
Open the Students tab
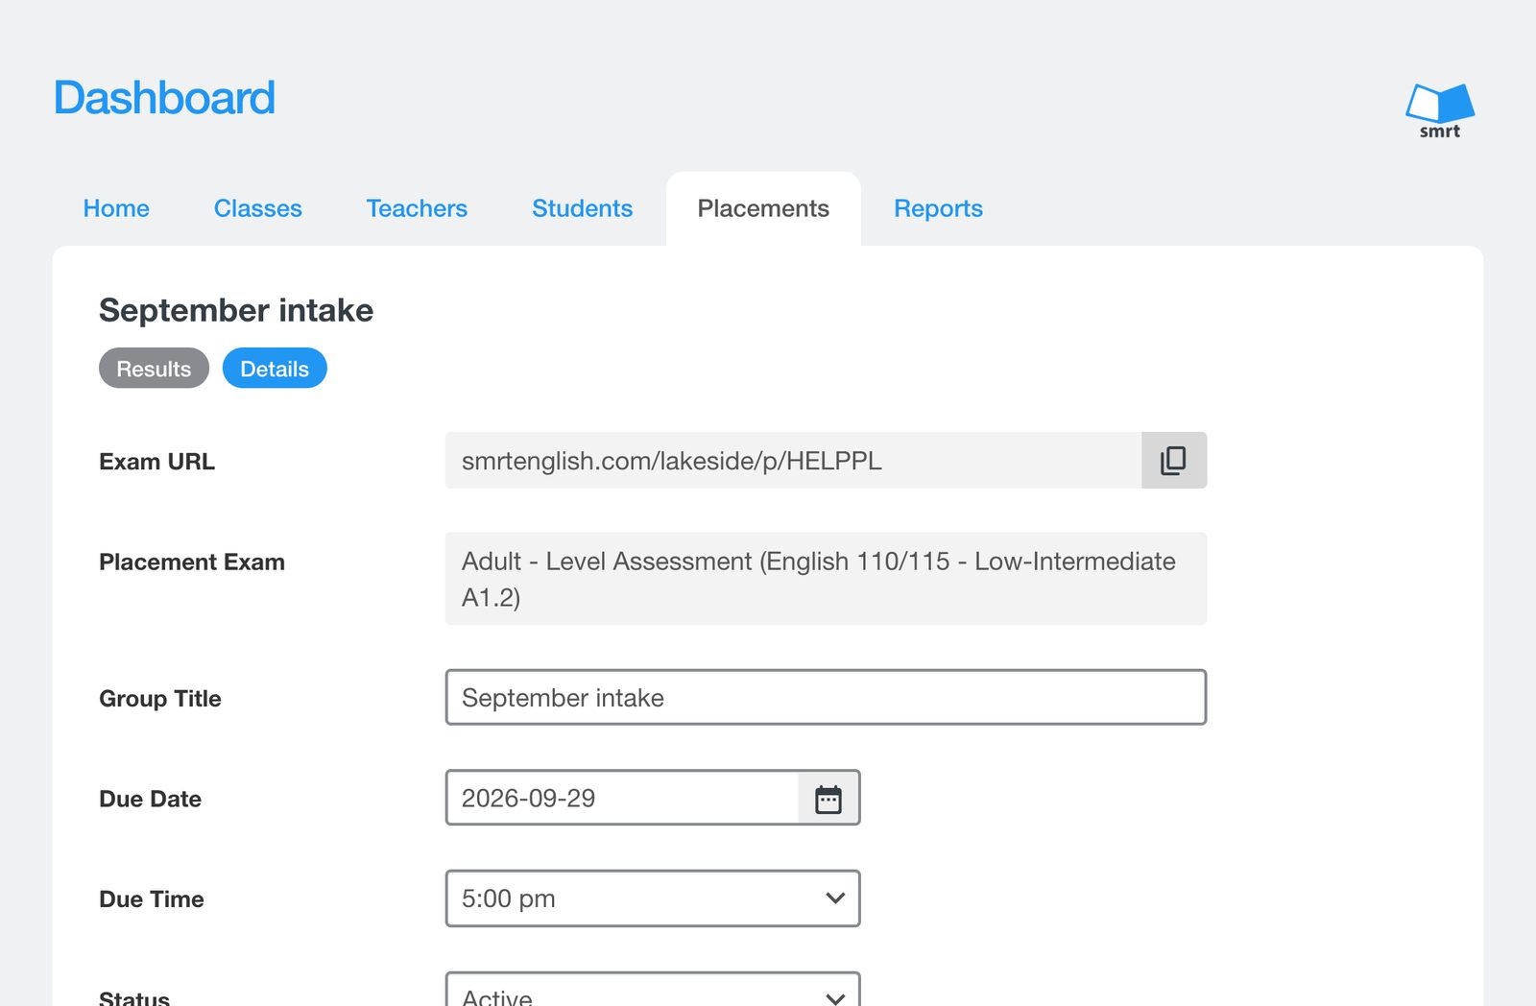[582, 208]
